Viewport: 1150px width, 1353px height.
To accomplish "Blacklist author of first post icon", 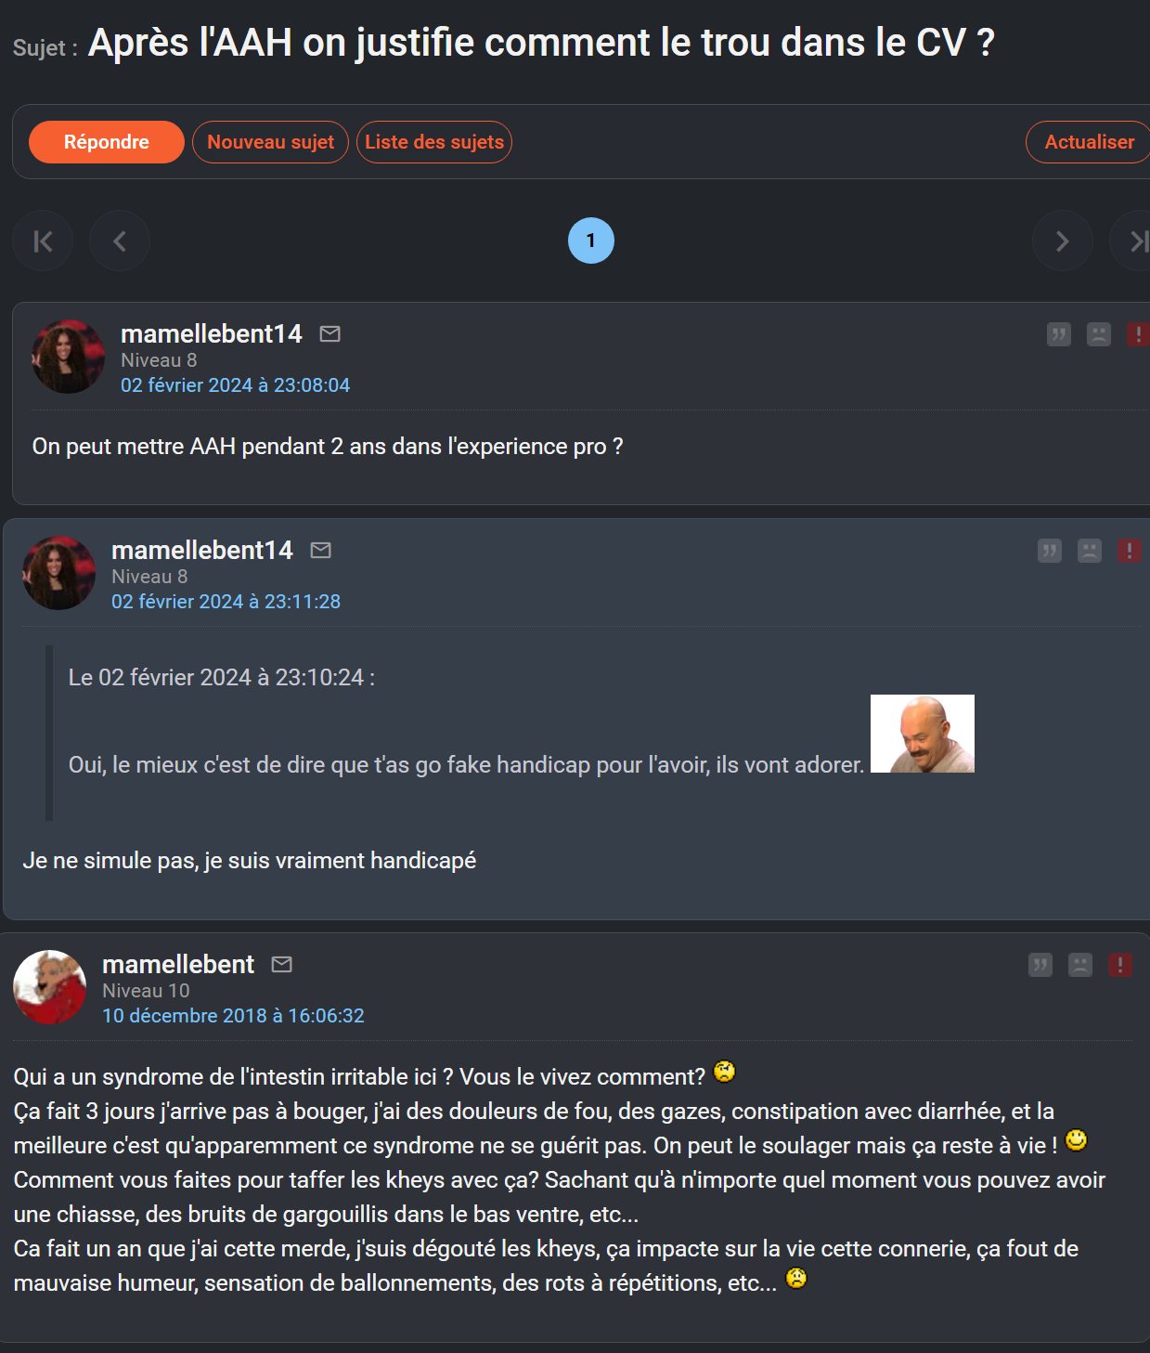I will pyautogui.click(x=1099, y=334).
